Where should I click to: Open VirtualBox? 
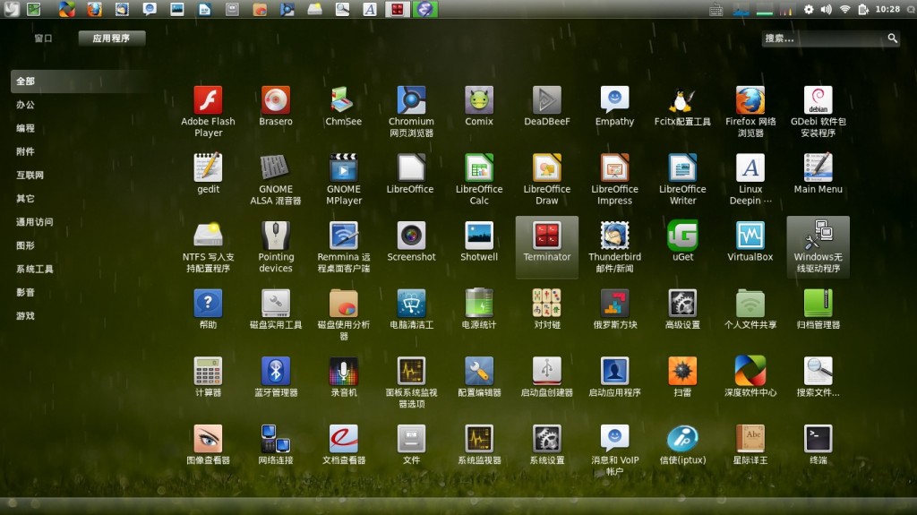pos(750,242)
